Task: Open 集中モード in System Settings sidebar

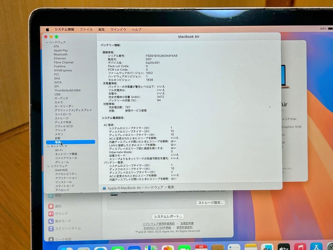Action: pyautogui.click(x=60, y=221)
